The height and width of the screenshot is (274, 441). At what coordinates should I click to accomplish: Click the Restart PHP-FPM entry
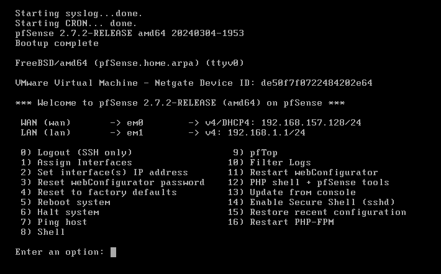[x=281, y=222]
